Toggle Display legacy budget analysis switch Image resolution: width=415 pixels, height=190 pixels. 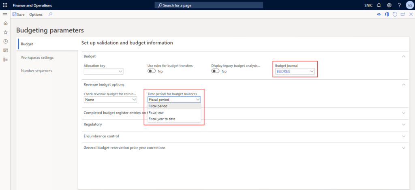point(216,71)
